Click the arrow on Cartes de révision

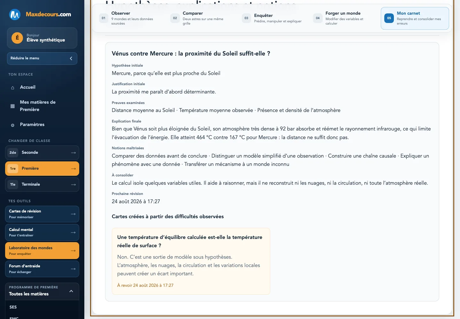(x=73, y=214)
